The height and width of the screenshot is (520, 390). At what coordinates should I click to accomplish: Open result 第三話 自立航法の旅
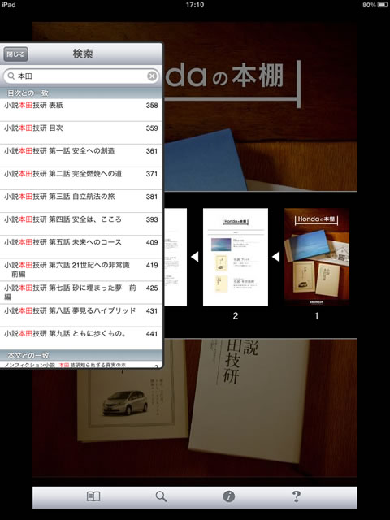(x=81, y=201)
